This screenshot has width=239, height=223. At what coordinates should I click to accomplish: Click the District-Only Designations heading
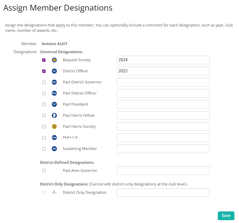pos(64,184)
